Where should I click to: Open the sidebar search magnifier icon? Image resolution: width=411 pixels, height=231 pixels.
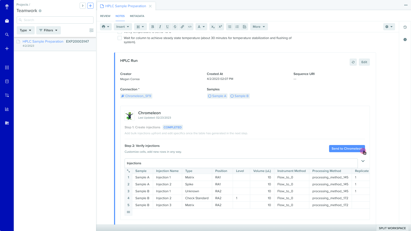[x=7, y=35]
